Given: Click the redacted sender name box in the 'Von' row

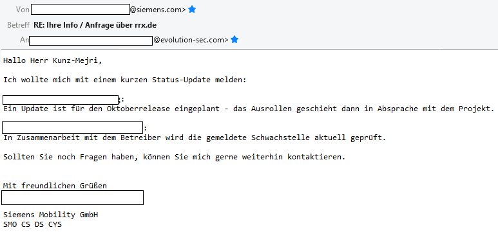Looking at the screenshot, I should 81,9.
